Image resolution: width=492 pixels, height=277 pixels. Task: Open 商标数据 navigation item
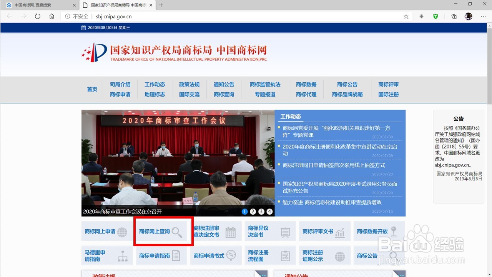click(x=306, y=84)
